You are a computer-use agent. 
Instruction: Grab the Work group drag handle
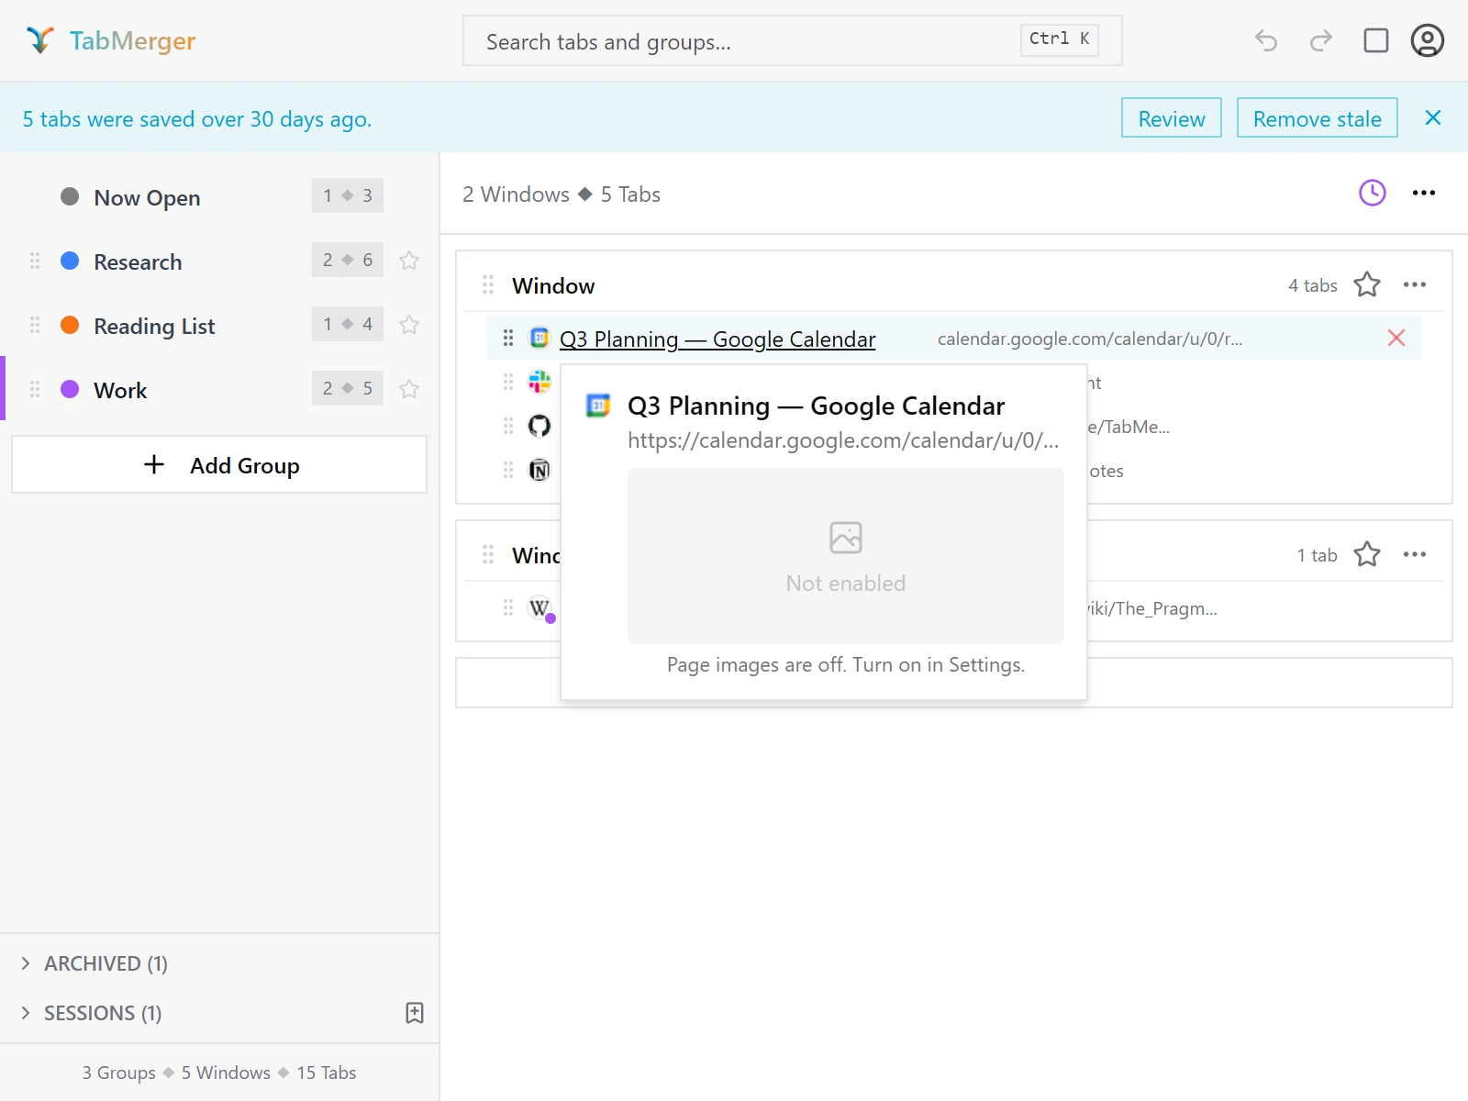[35, 390]
